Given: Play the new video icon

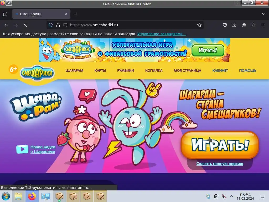Looking at the screenshot, I should 22,149.
